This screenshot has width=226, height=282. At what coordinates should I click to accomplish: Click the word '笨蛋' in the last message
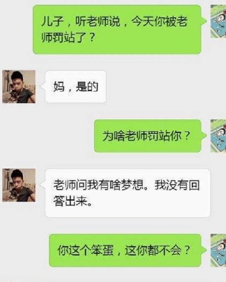(x=103, y=251)
